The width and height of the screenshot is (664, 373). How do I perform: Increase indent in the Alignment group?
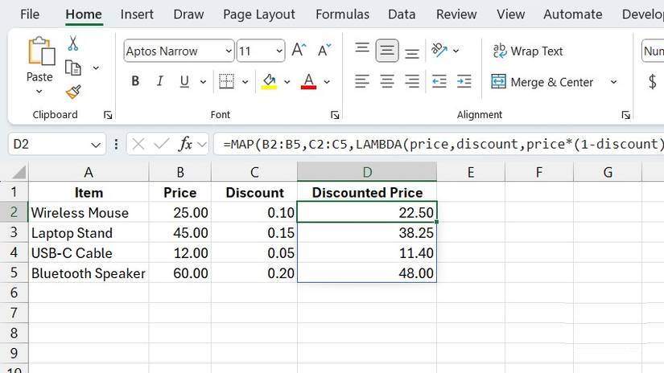pyautogui.click(x=464, y=81)
